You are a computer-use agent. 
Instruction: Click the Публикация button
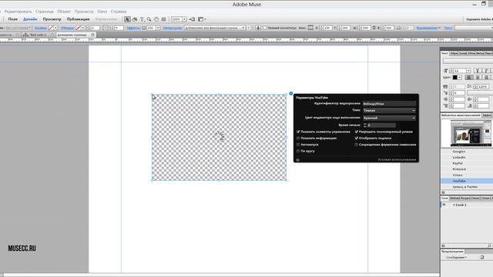[78, 19]
